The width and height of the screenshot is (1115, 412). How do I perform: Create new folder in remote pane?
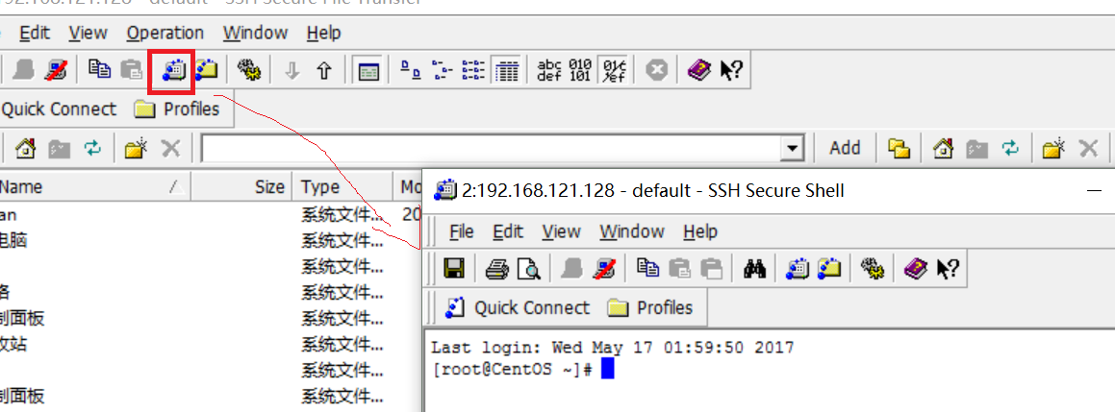click(x=1053, y=148)
